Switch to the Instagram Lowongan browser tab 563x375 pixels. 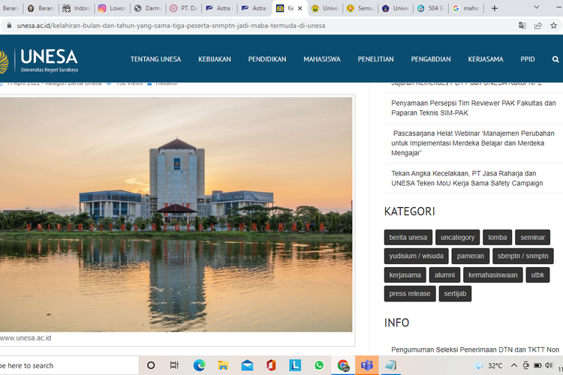(111, 8)
